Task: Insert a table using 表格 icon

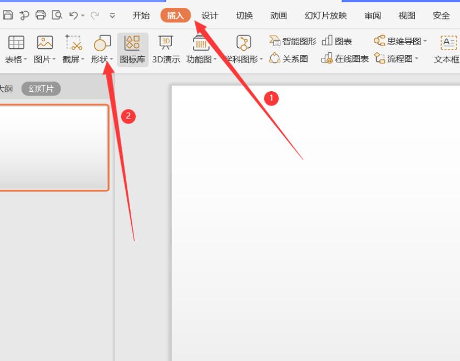Action: point(16,49)
